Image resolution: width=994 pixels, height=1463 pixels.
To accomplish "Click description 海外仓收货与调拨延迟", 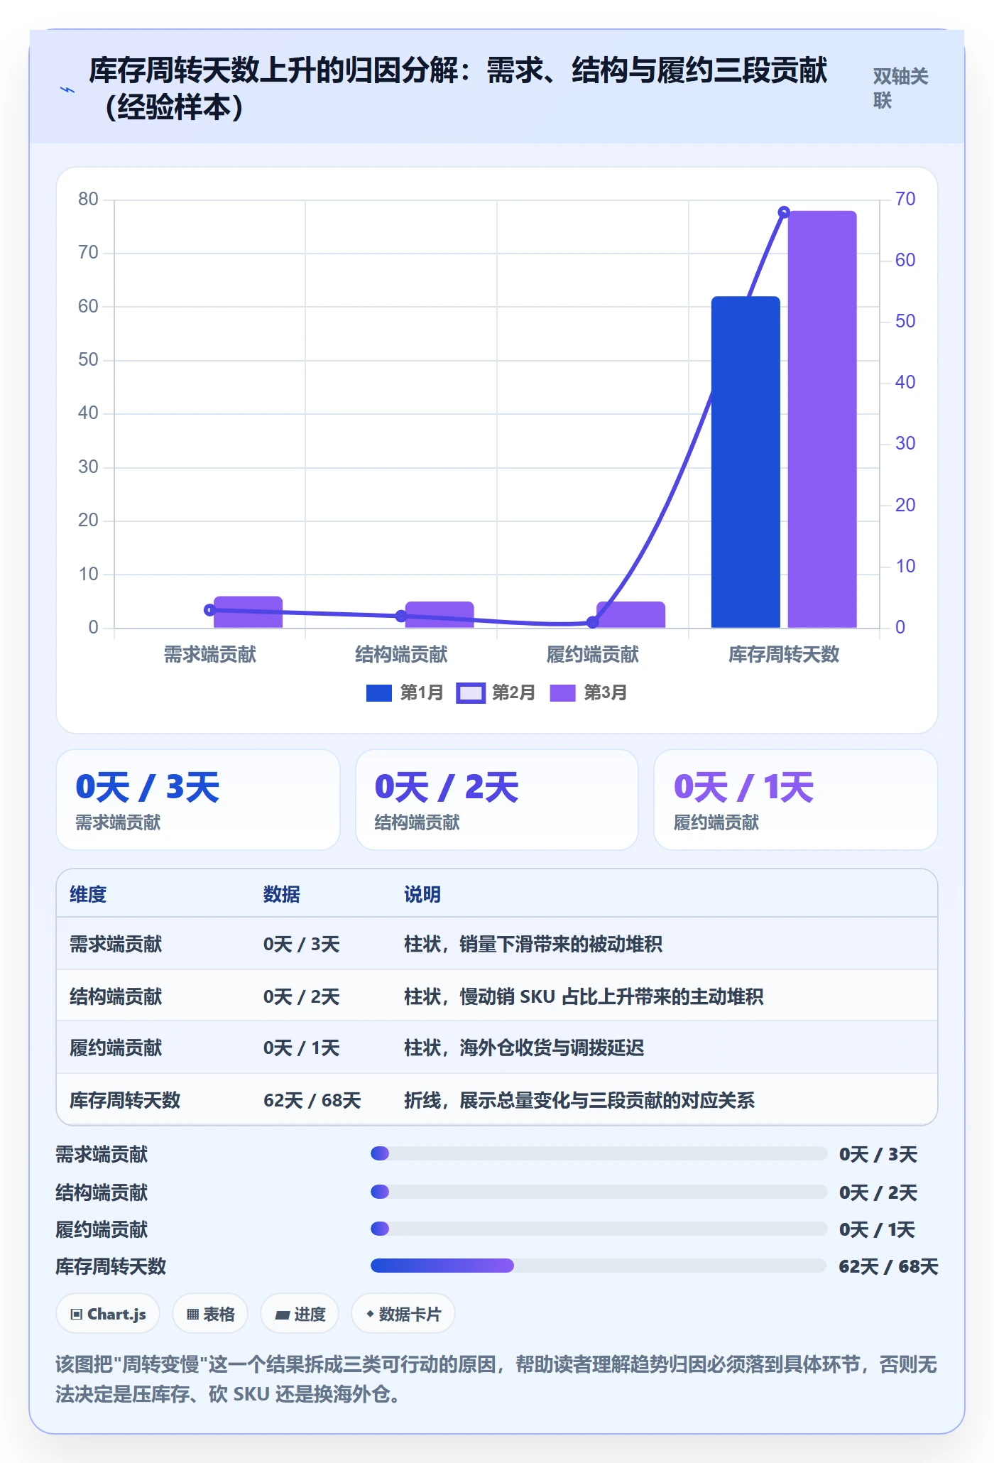I will point(552,1048).
